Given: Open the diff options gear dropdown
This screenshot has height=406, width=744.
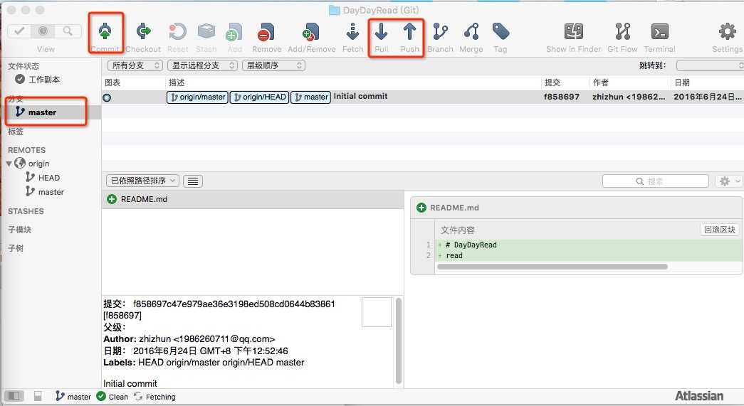Looking at the screenshot, I should [728, 181].
